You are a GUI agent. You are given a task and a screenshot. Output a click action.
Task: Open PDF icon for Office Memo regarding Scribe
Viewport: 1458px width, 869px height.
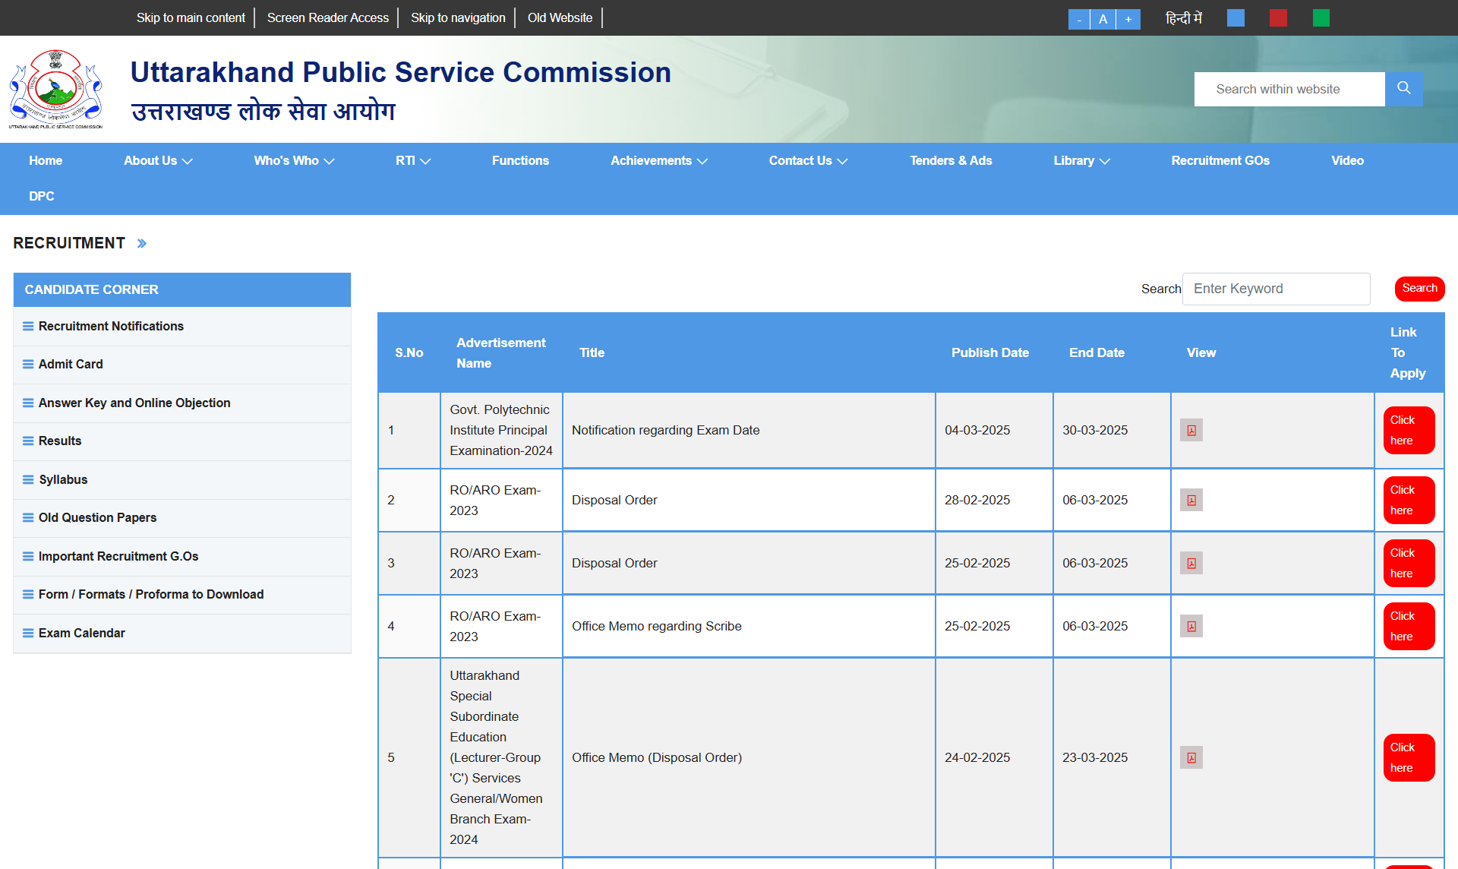click(1191, 627)
